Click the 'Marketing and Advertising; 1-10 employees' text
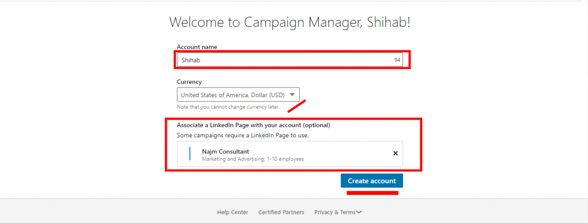 [x=253, y=159]
